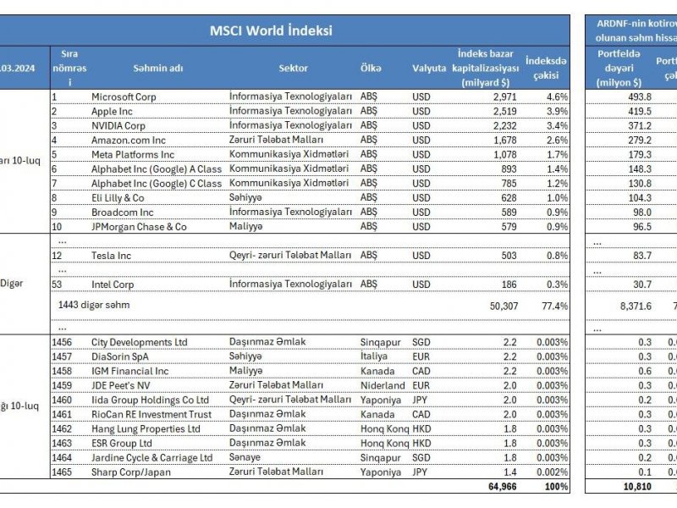Select the 'Maliyyə' sector of JPMorgan

pos(245,226)
